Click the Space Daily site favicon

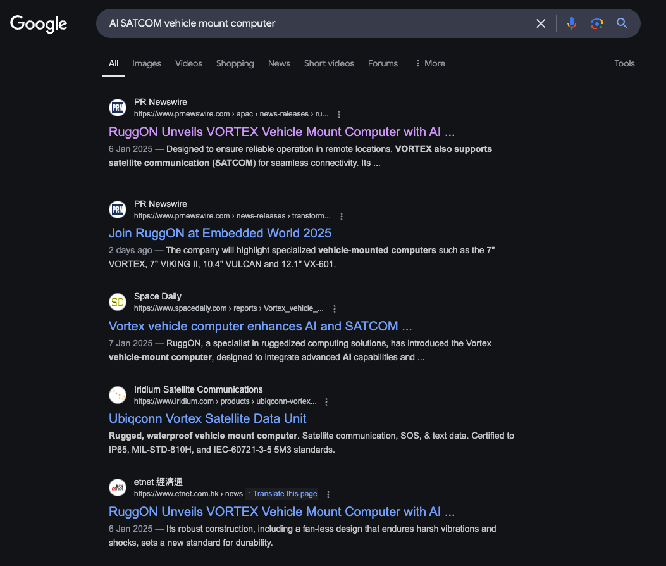point(118,302)
